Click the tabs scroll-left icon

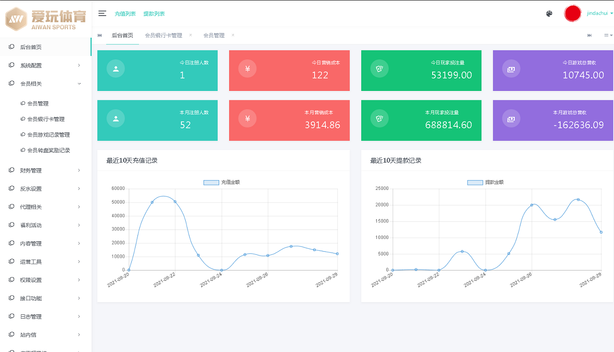(x=100, y=35)
